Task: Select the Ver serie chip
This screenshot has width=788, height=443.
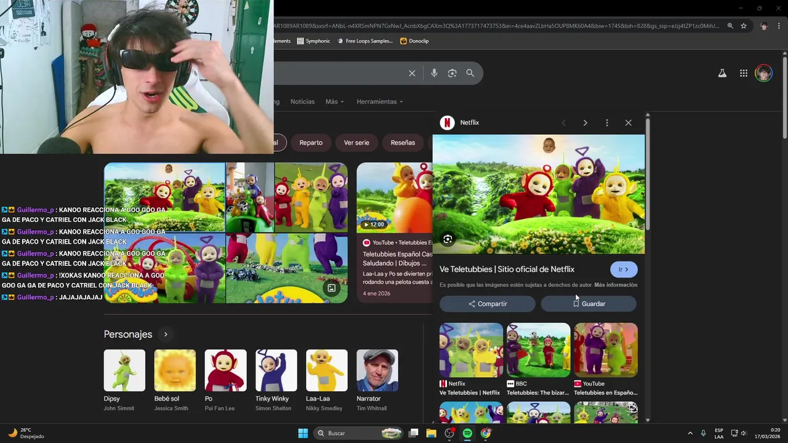Action: tap(356, 143)
